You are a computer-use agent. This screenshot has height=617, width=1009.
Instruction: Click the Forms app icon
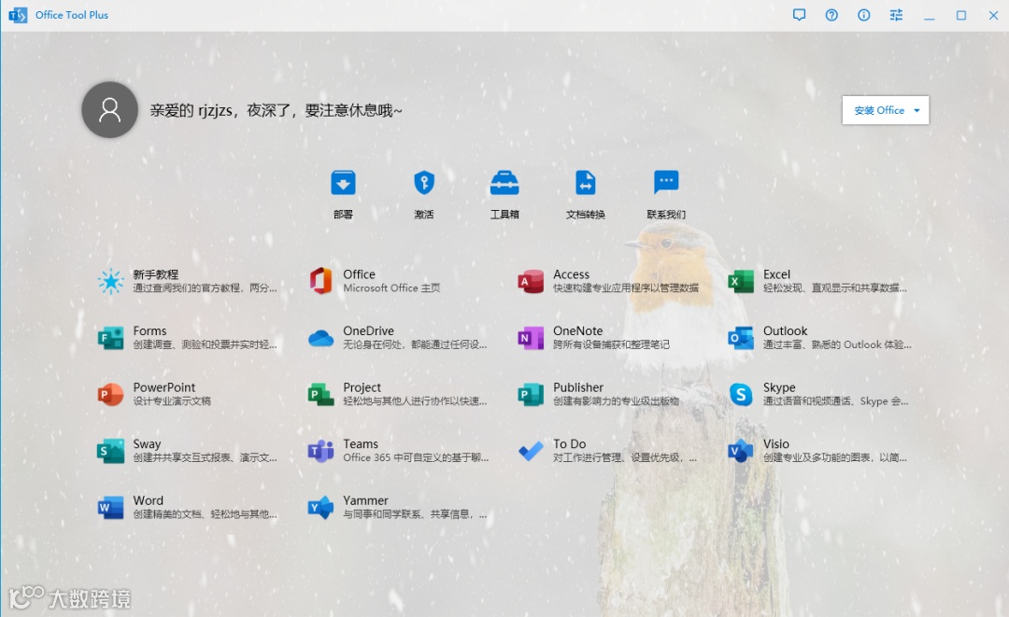click(x=110, y=337)
